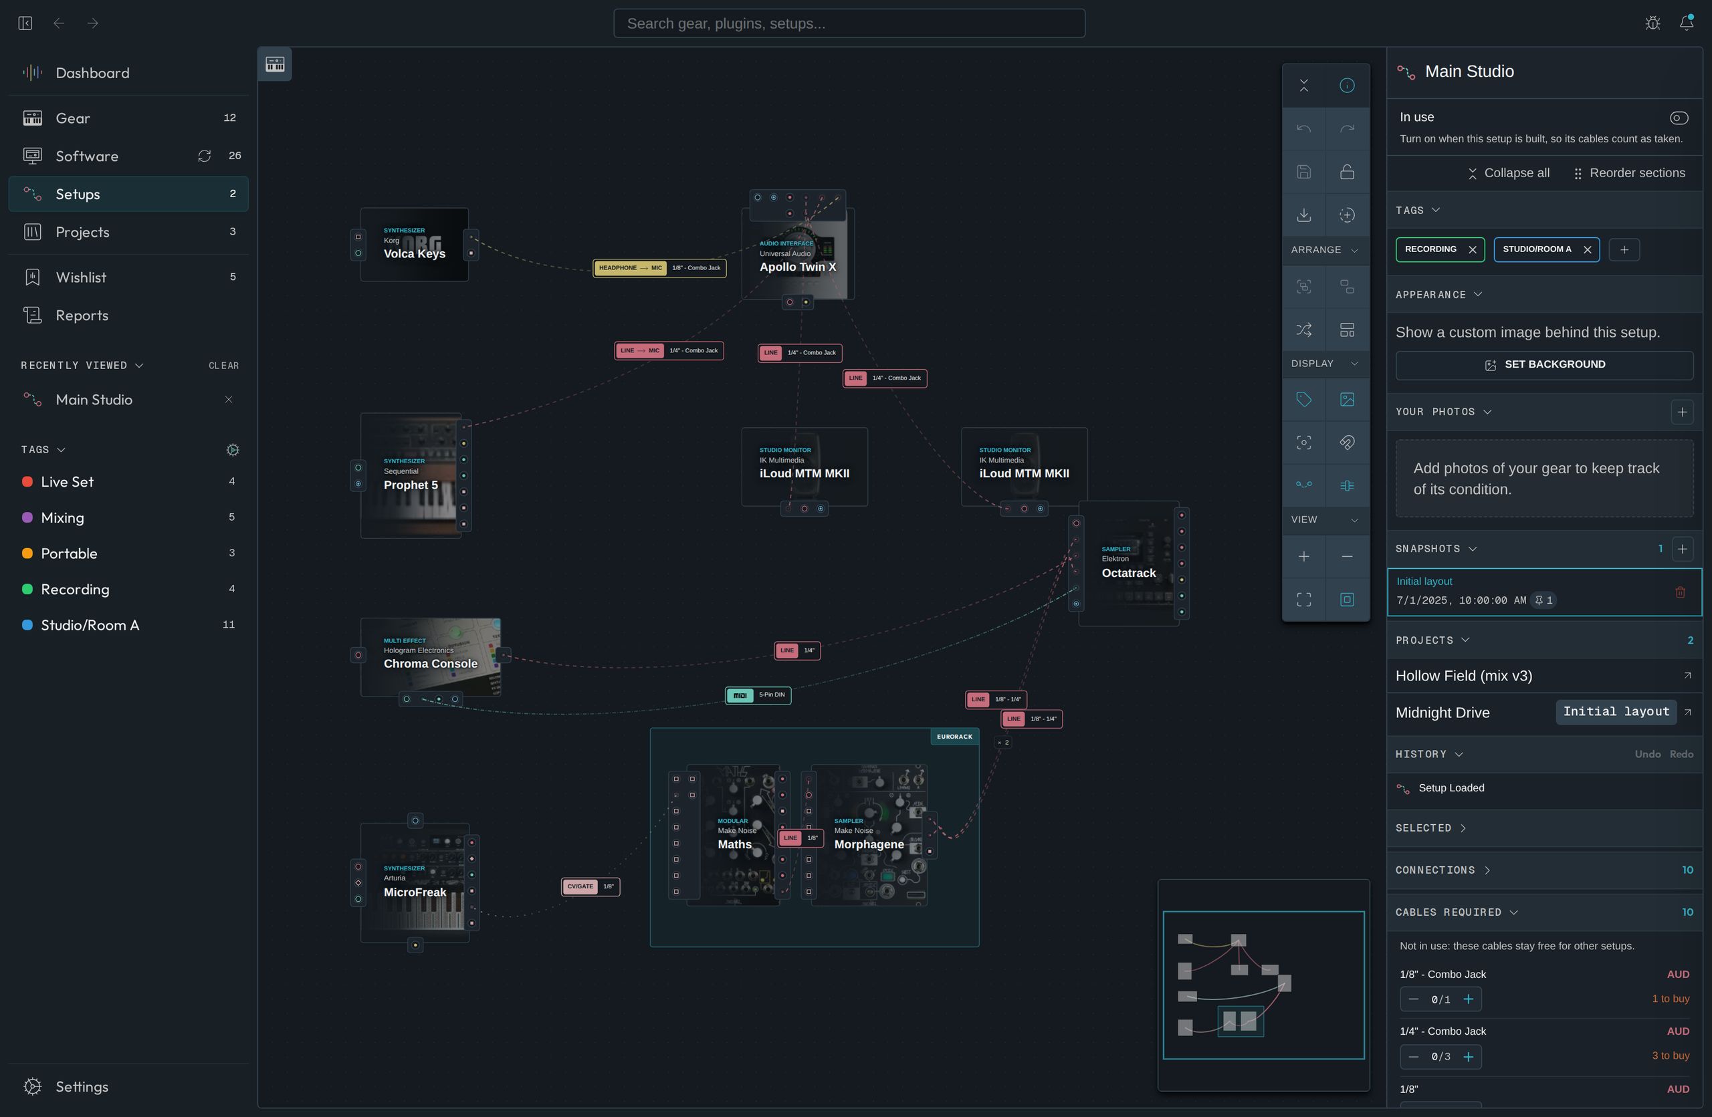Click the SET BACKGROUND button

tap(1543, 365)
